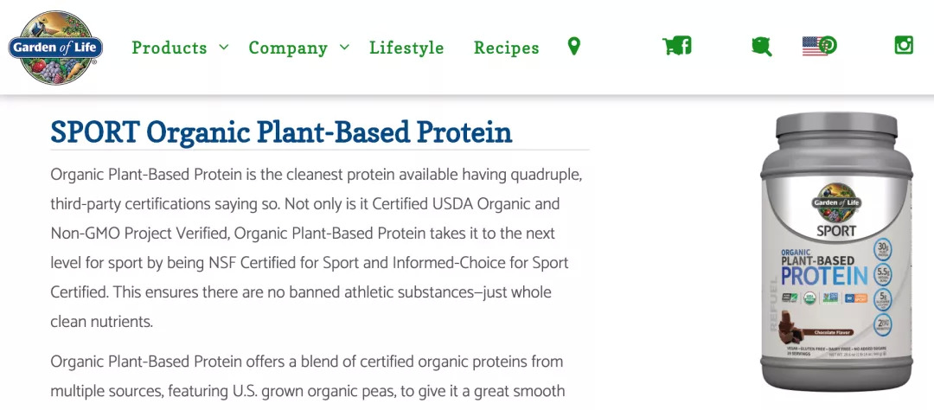Open the Company menu
The image size is (934, 410).
click(288, 48)
